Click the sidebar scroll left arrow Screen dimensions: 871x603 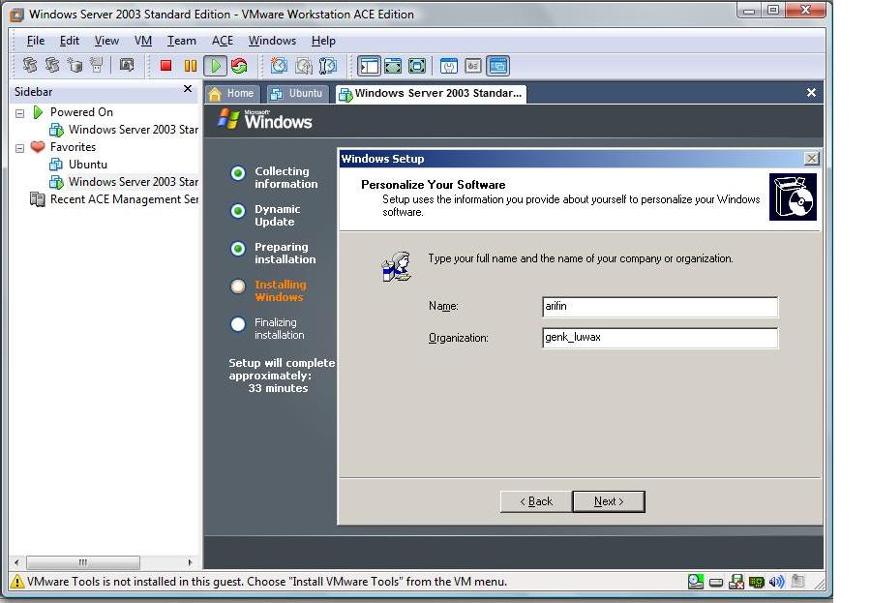coord(16,562)
